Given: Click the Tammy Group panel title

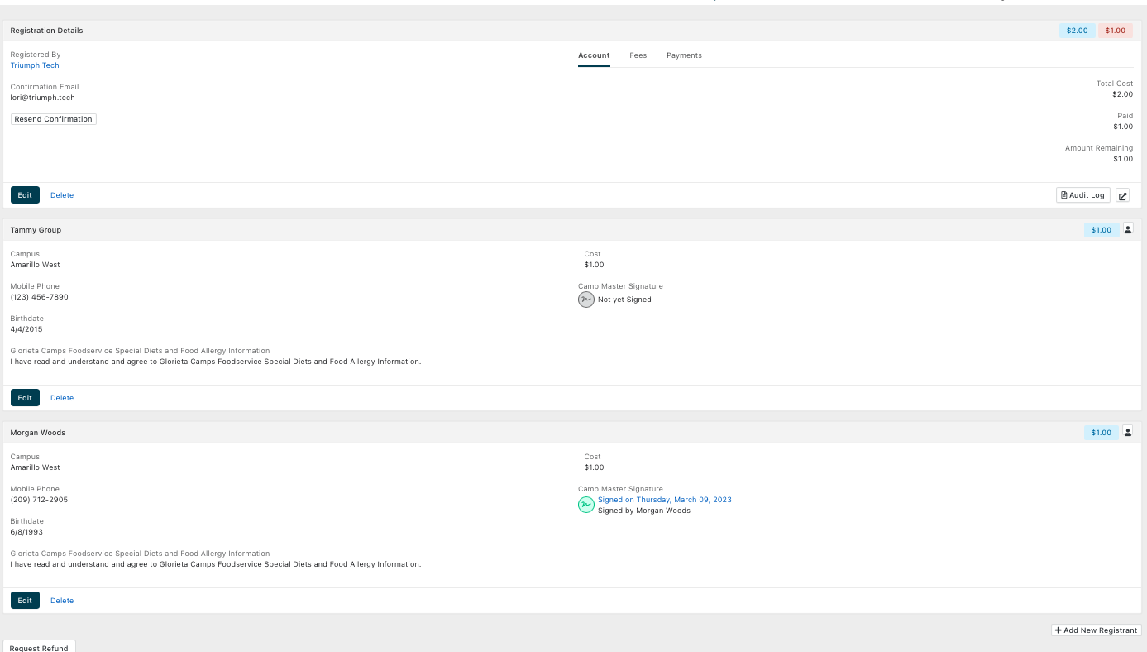Looking at the screenshot, I should (36, 230).
